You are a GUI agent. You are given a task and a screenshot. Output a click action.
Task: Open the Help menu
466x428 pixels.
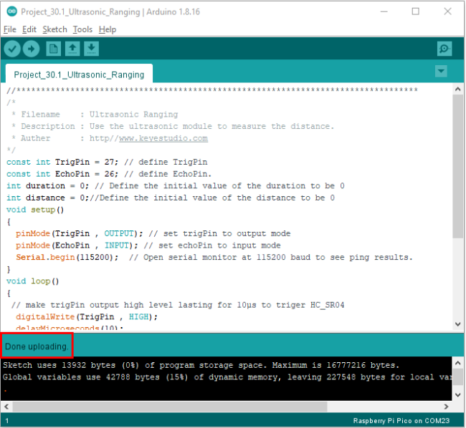click(x=108, y=29)
